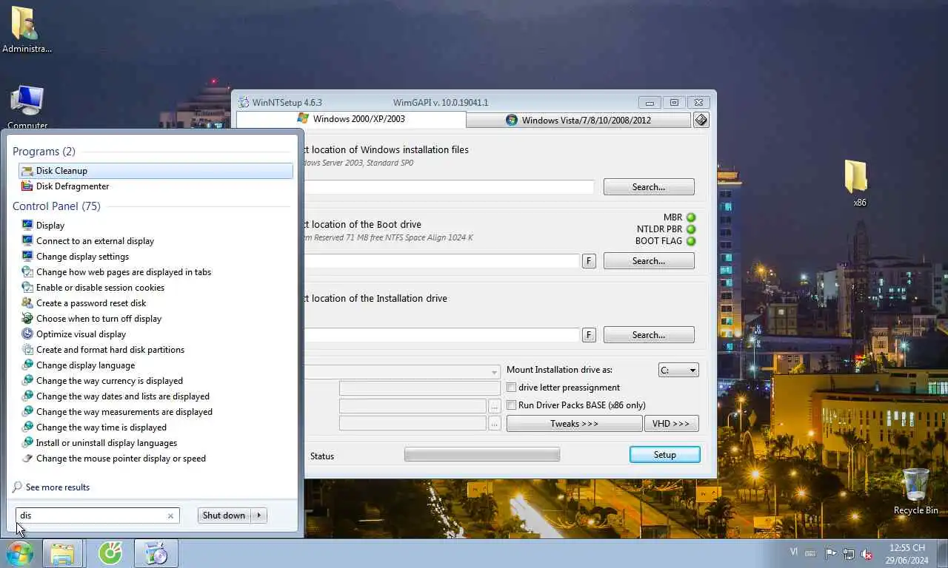Click the Shut down button
The width and height of the screenshot is (948, 568).
[224, 515]
